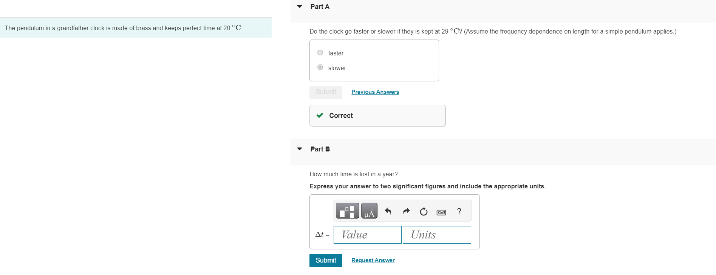Open the templates math palette icon
The image size is (716, 275).
[x=347, y=211]
